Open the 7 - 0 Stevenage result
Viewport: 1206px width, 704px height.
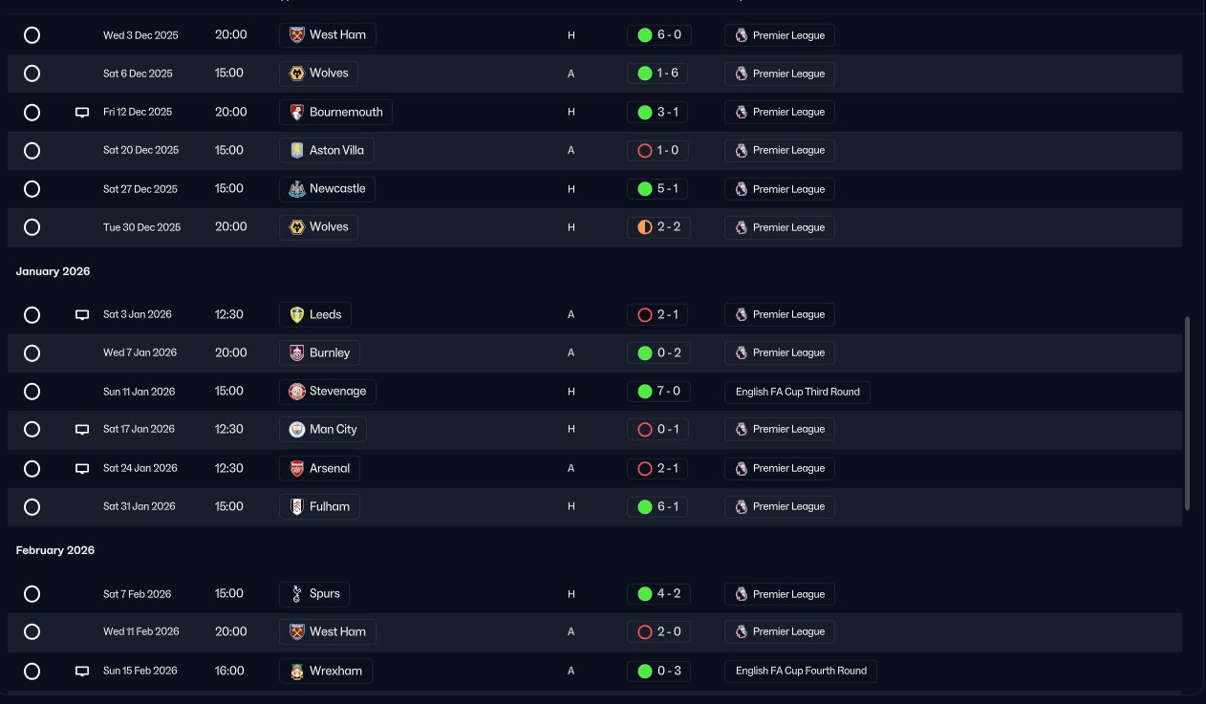658,392
